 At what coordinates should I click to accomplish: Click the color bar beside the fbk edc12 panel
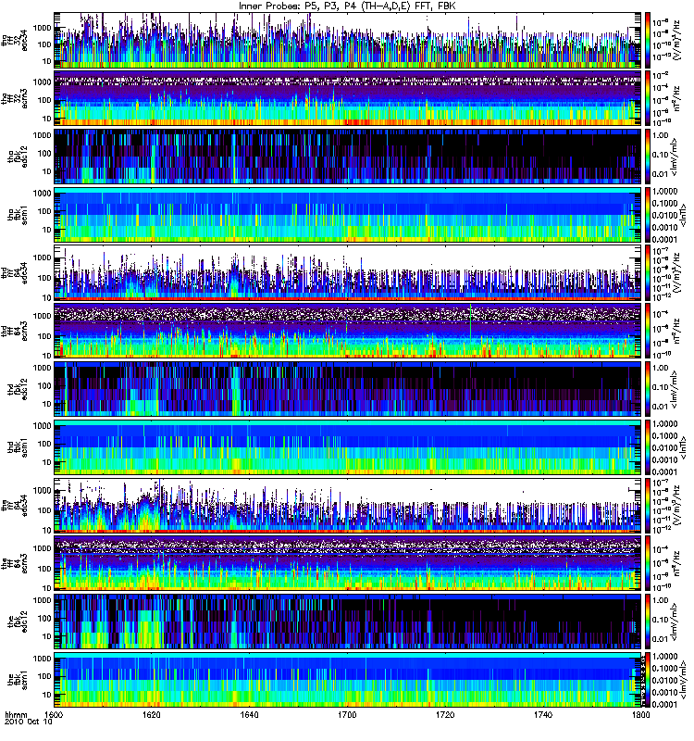[647, 622]
